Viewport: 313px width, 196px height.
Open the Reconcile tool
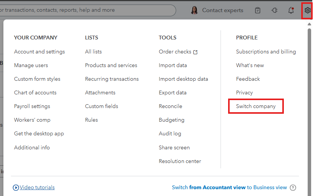tap(171, 106)
